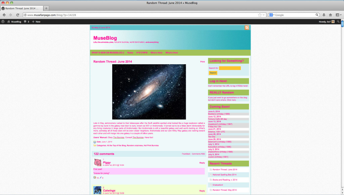
Task: Open the WordPress logo menu in admin bar
Action: pos(3,22)
